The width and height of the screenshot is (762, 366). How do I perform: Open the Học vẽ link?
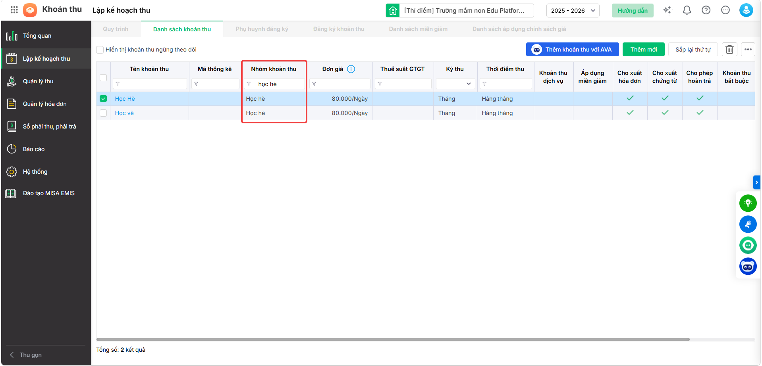point(124,113)
